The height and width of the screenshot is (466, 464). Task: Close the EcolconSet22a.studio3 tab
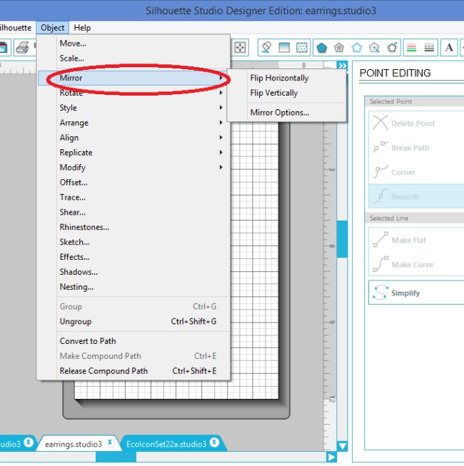pos(214,442)
